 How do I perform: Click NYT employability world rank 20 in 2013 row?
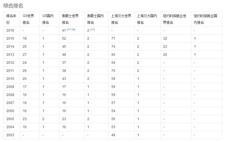click(x=165, y=54)
